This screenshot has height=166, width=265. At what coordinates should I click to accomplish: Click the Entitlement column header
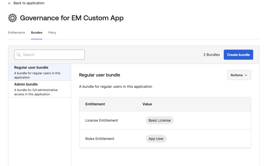[x=95, y=104]
